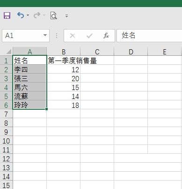The width and height of the screenshot is (182, 189).
Task: Select row 11 header
Action: click(x=6, y=150)
